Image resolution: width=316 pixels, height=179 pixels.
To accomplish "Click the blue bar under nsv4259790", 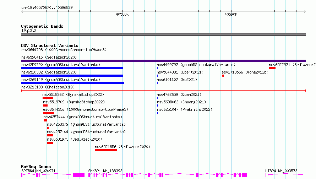I will tap(72, 68).
